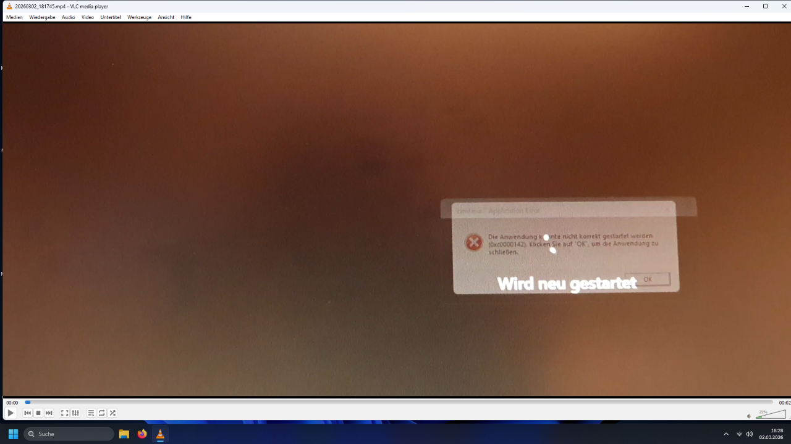Viewport: 791px width, 444px height.
Task: Click the video seek bar
Action: coord(395,402)
